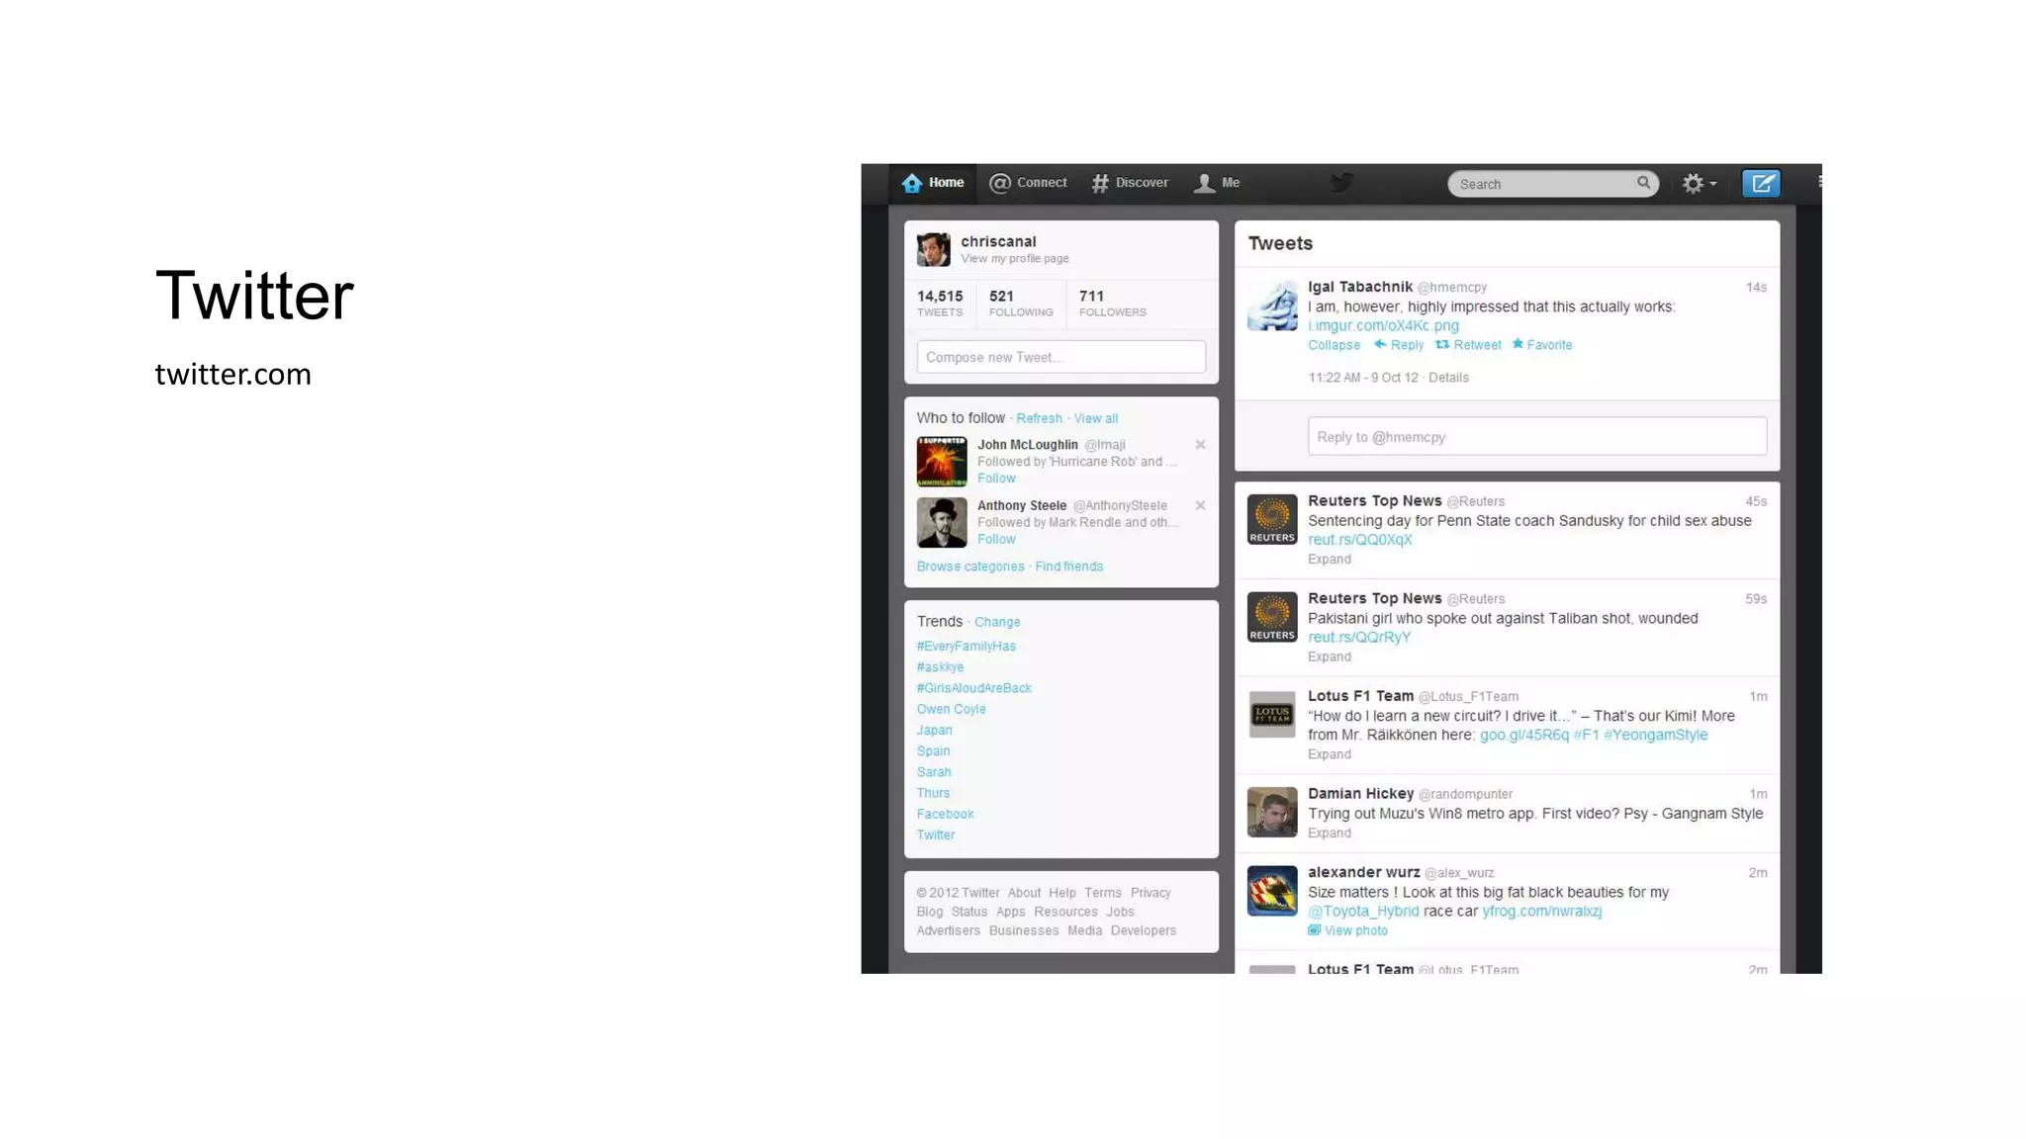Open the #EveryFamilyHas trend
2026x1139 pixels.
click(967, 647)
